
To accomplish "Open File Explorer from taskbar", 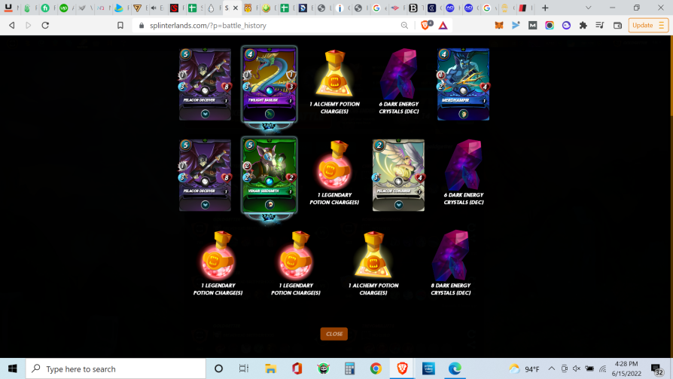I will coord(270,368).
